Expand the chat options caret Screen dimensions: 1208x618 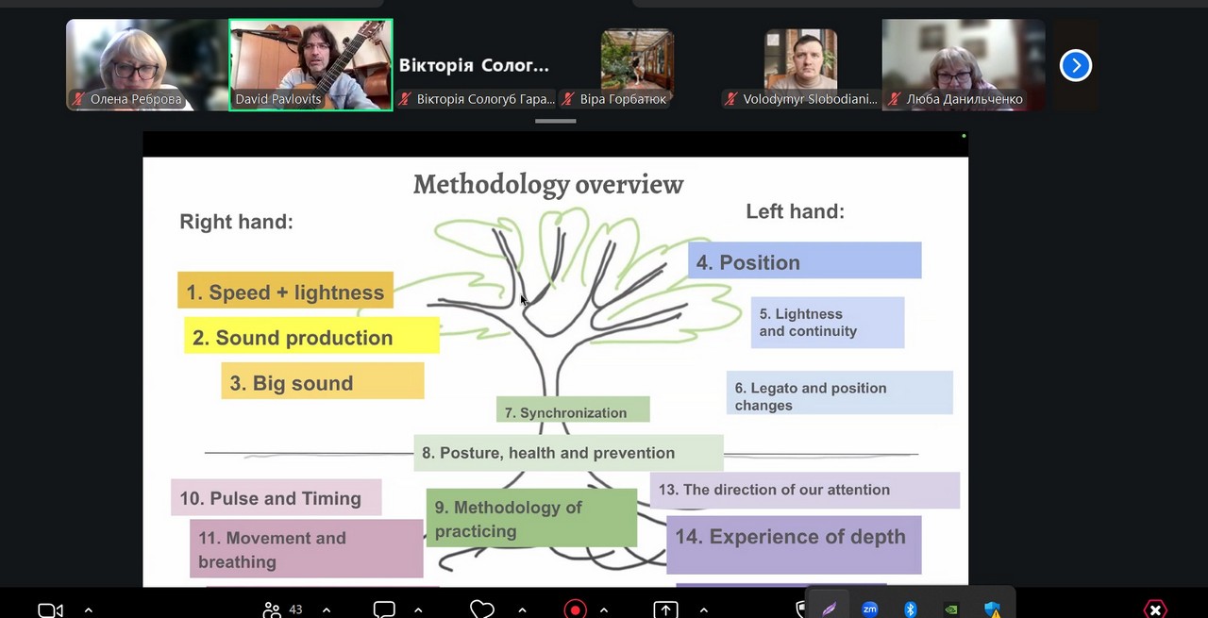418,610
